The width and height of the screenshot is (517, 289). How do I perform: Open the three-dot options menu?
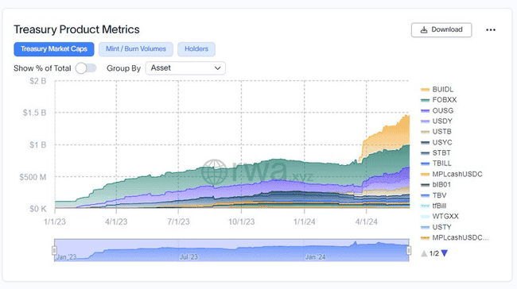[x=491, y=30]
